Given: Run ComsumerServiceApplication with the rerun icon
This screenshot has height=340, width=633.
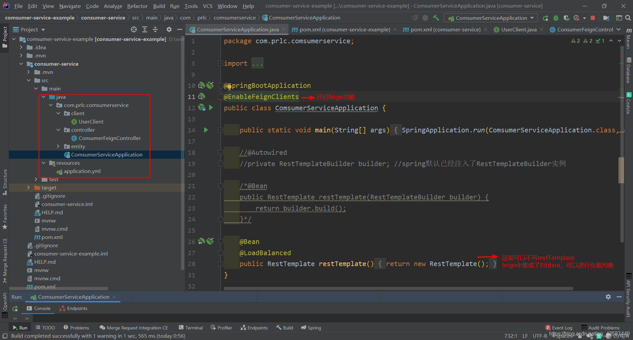Looking at the screenshot, I should click(x=545, y=18).
